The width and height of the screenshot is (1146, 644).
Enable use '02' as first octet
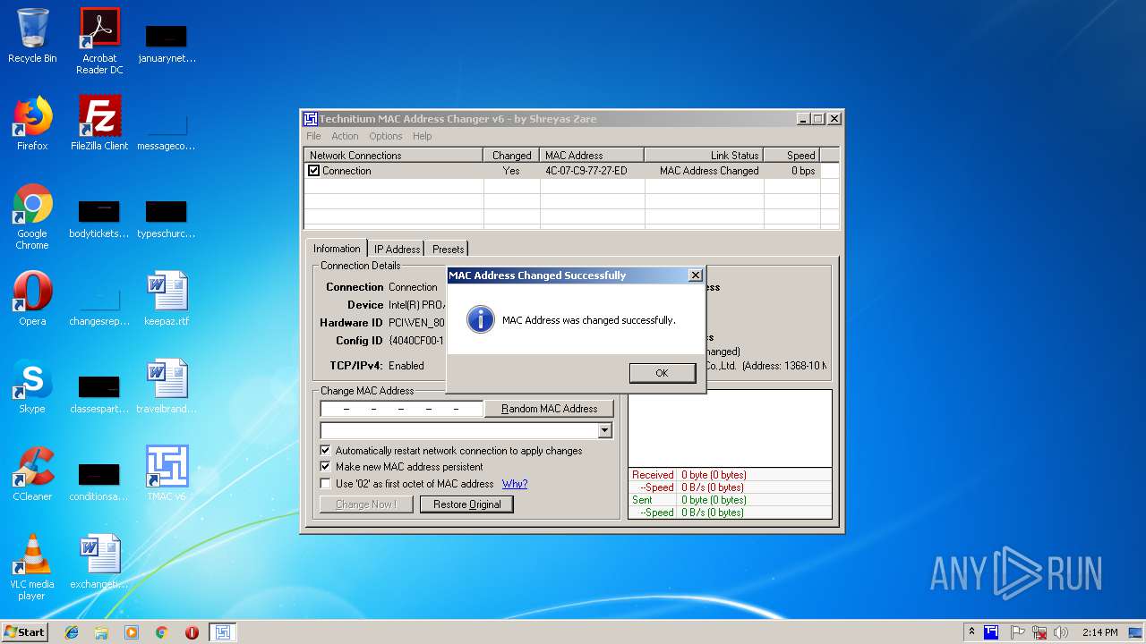point(326,484)
